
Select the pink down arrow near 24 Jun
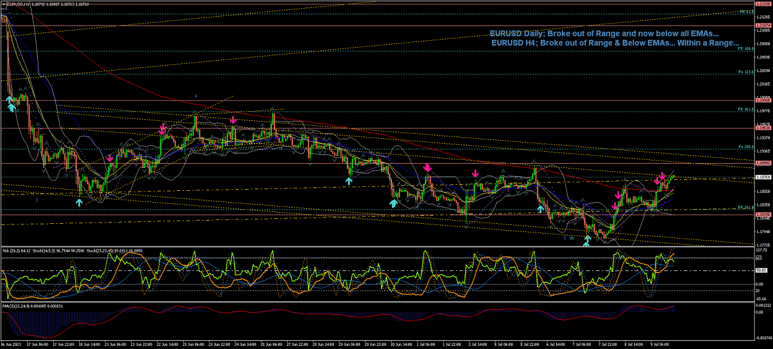[233, 120]
